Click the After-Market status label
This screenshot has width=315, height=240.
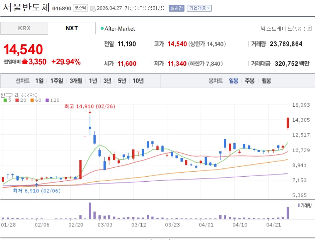(119, 29)
